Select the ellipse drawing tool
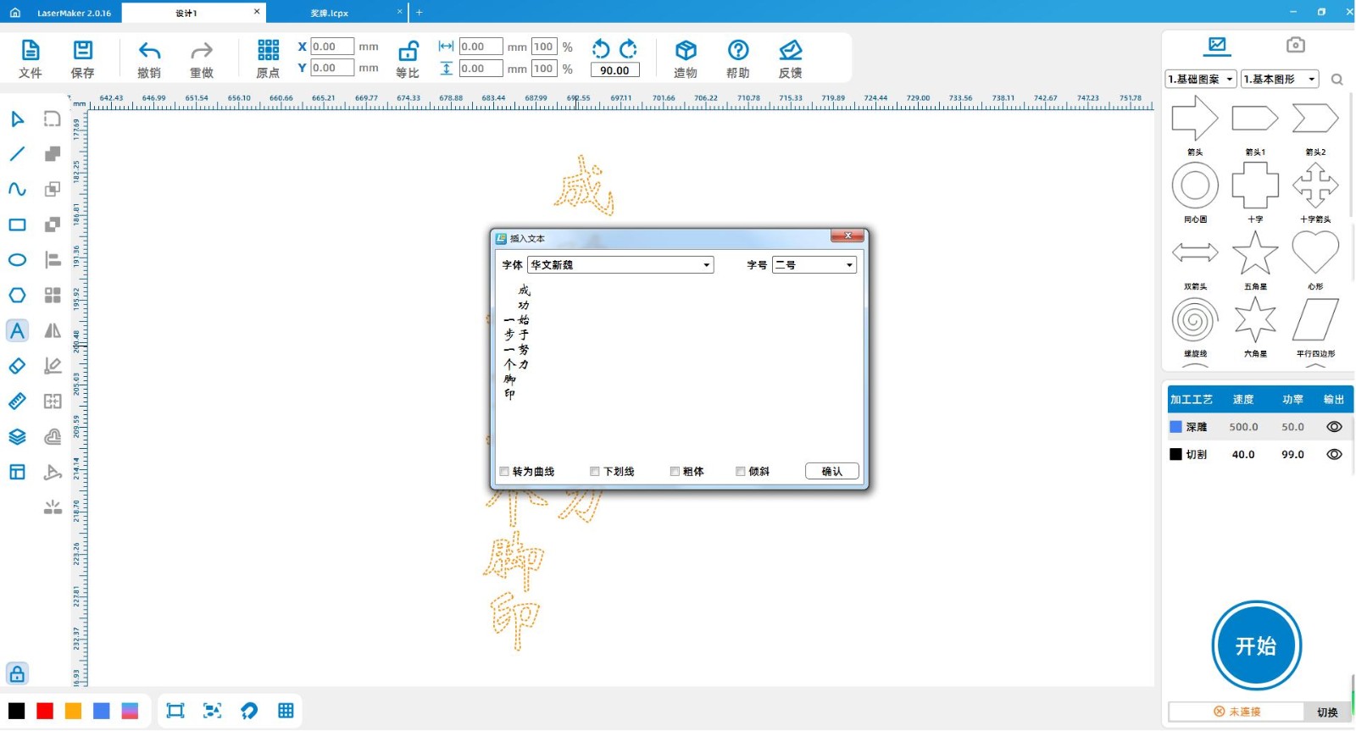 pos(17,260)
